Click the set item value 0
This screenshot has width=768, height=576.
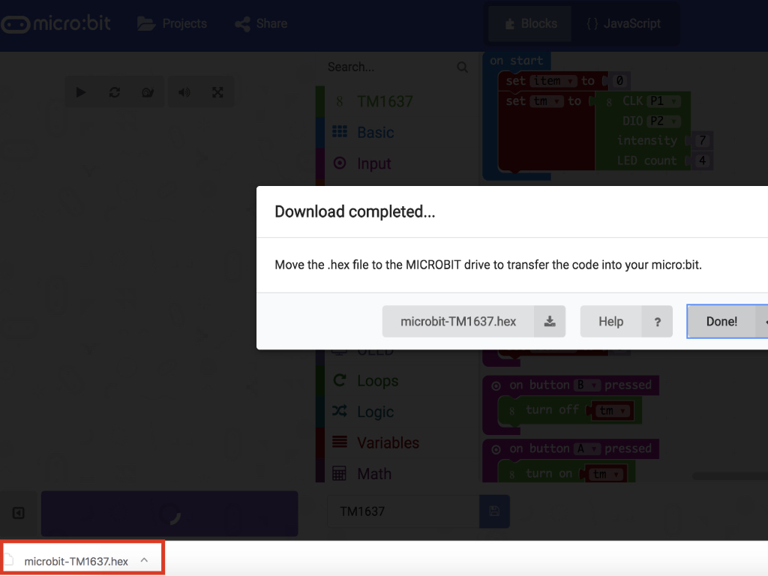point(619,81)
